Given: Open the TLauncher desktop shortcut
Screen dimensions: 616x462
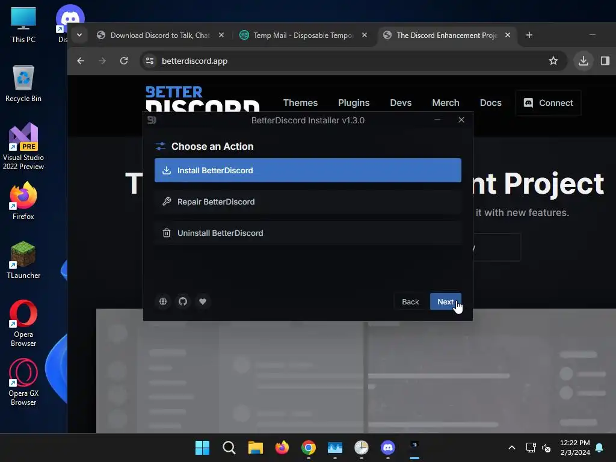Looking at the screenshot, I should click(23, 260).
